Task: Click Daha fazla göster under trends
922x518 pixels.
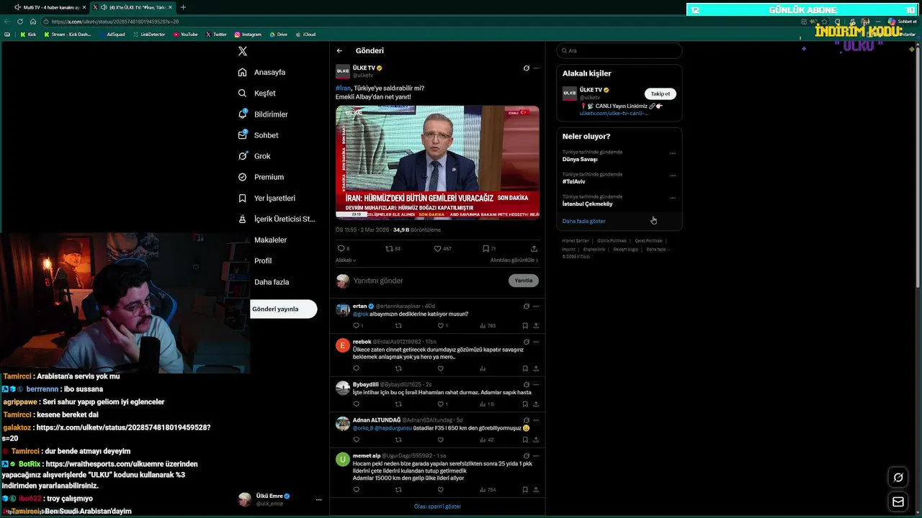Action: 584,221
